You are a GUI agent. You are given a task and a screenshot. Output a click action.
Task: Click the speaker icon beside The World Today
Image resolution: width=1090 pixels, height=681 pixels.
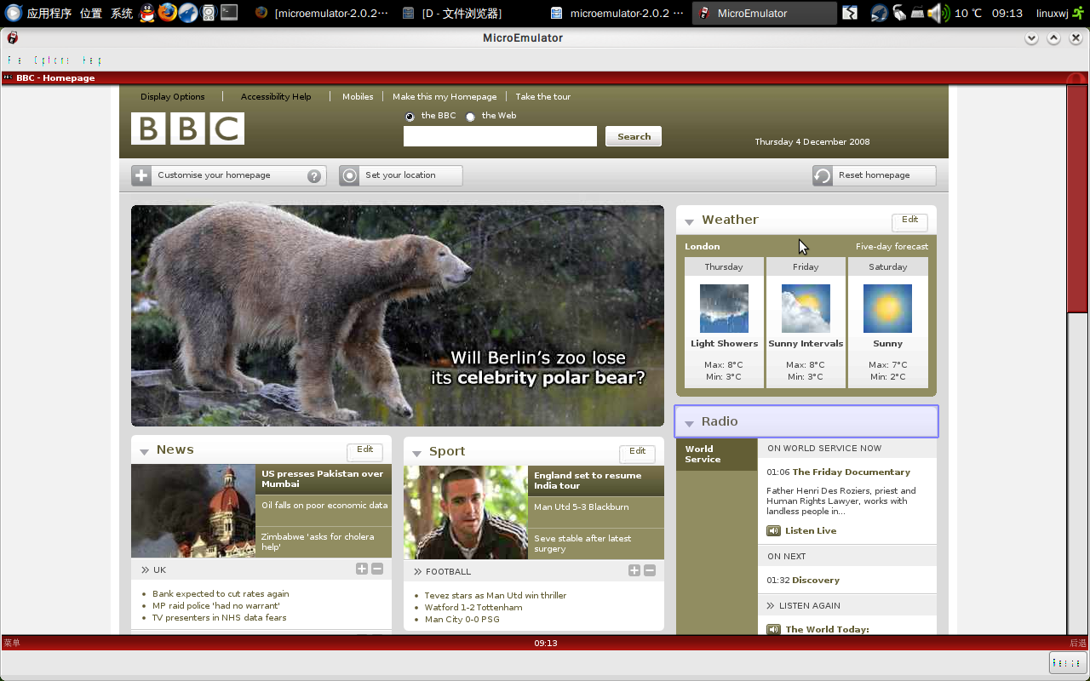click(x=773, y=629)
